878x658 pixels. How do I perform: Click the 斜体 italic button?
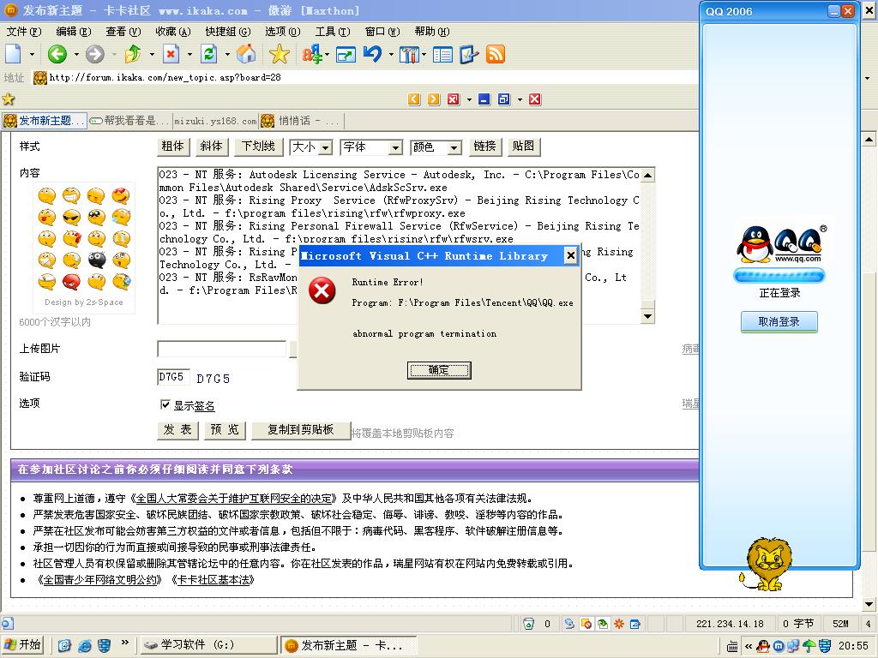(212, 147)
